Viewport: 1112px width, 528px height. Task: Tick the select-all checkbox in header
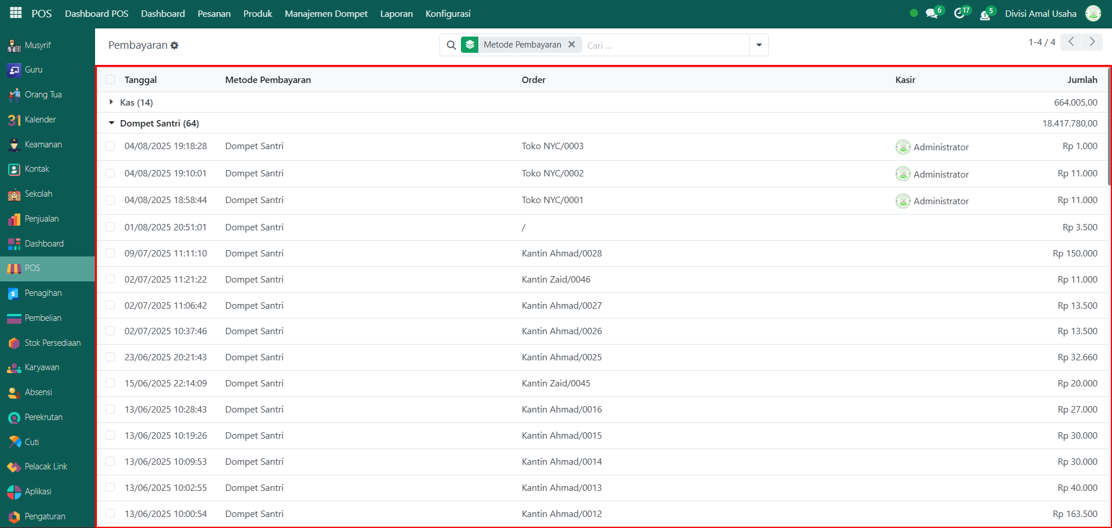click(110, 80)
